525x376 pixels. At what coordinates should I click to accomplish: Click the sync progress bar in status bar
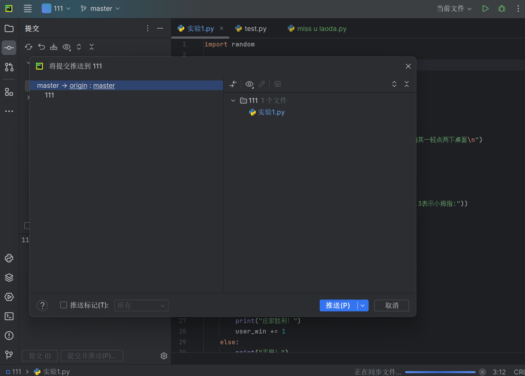pos(440,372)
